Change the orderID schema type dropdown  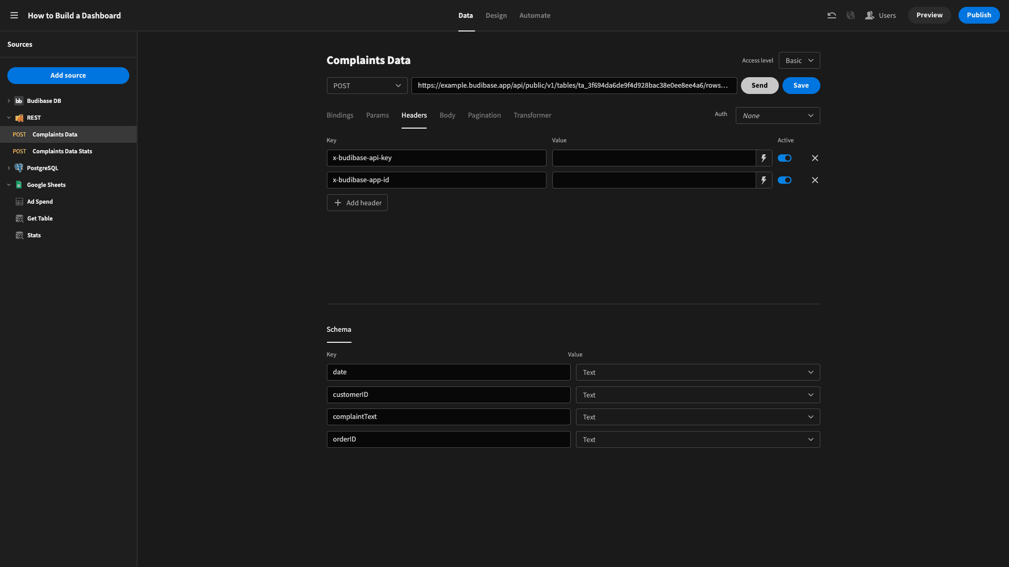coord(697,439)
